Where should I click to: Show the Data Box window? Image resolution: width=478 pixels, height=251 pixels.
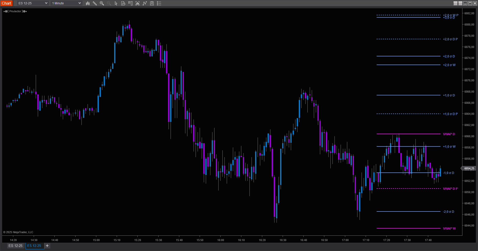(123, 3)
